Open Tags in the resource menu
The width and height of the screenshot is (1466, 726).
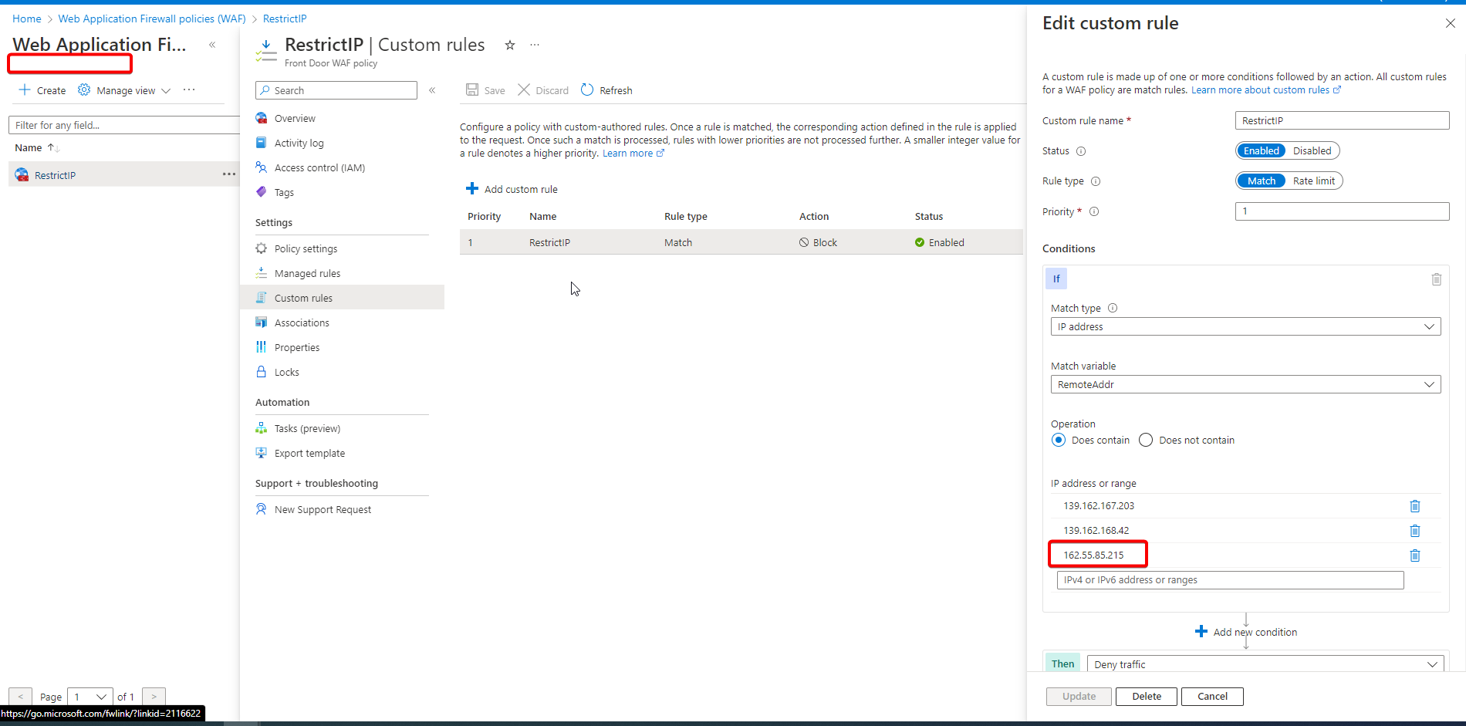click(284, 192)
